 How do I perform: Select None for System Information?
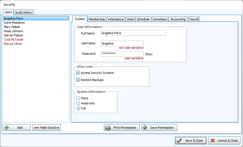pos(78,98)
